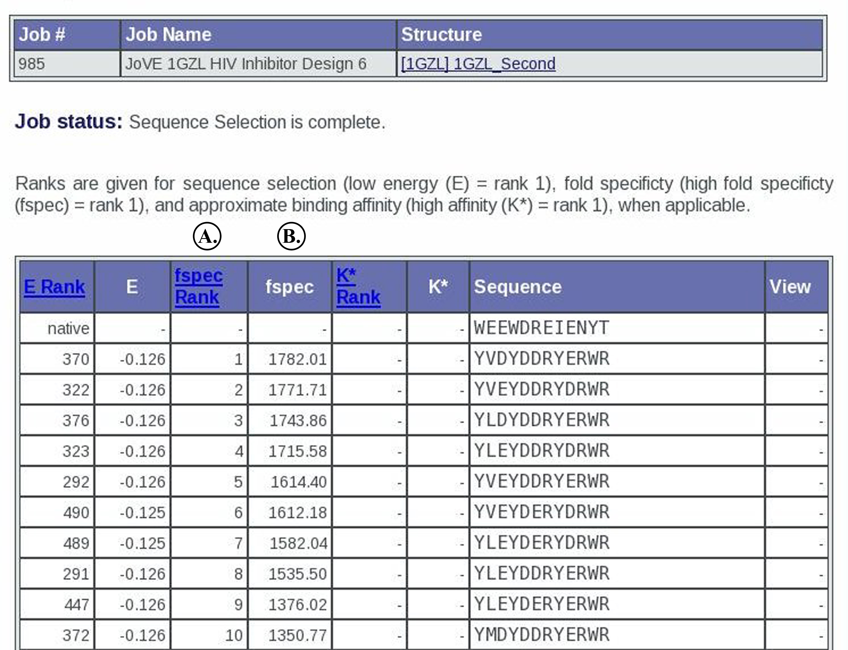This screenshot has height=650, width=848.
Task: Click the Sequence column header
Action: 518,287
